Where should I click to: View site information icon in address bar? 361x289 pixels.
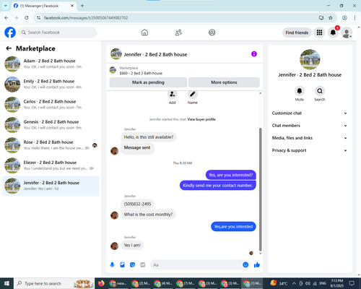[x=38, y=18]
